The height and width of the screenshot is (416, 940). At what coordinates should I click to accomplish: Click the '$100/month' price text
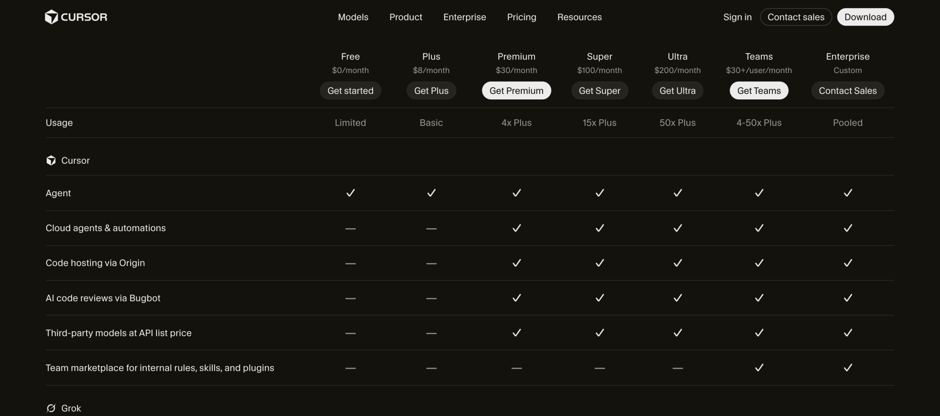click(600, 70)
